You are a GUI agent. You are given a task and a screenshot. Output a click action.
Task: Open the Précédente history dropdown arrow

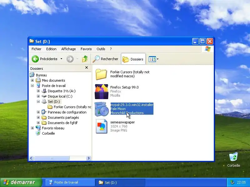pyautogui.click(x=61, y=59)
